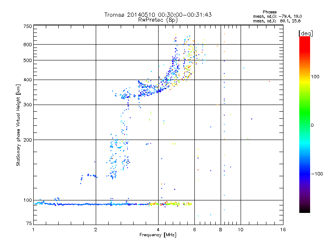Screen dimensions: 333x250
Task: Click the 75 tick label on height axis
Action: 29,223
